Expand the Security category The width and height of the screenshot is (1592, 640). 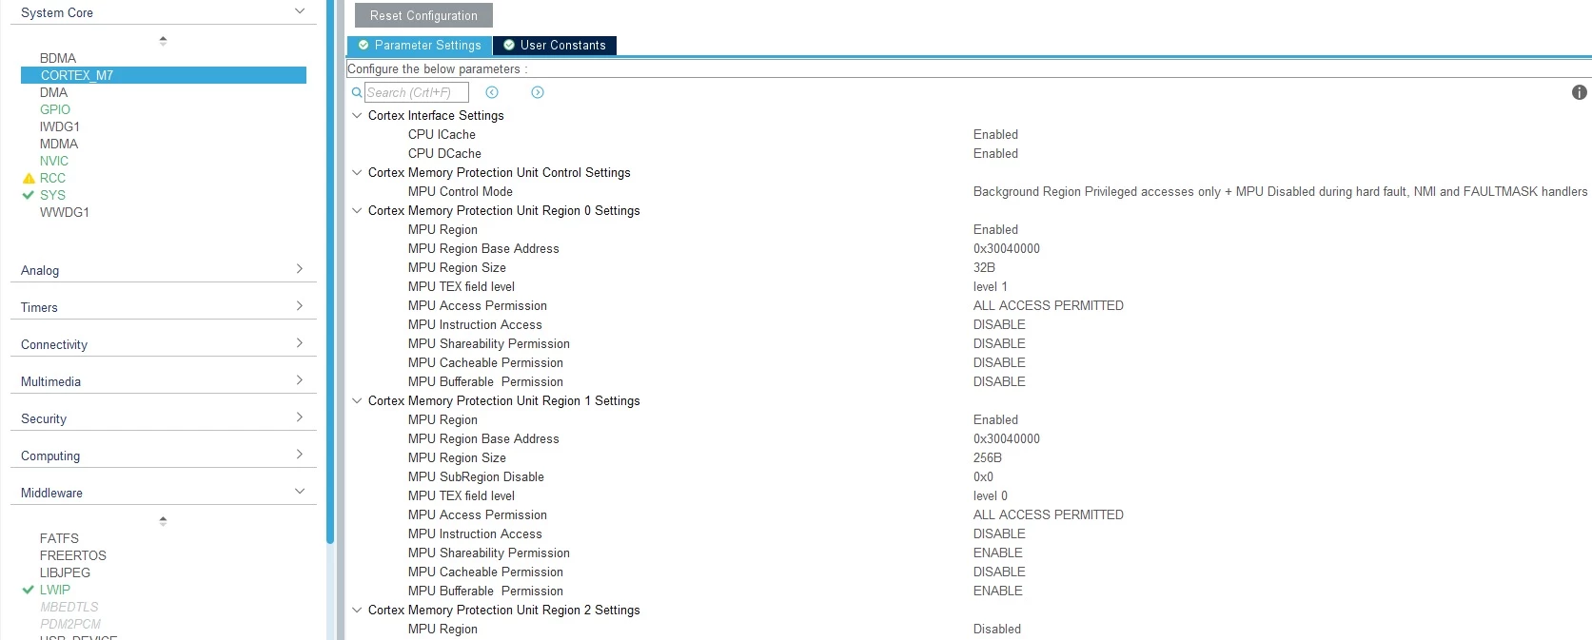tap(300, 417)
